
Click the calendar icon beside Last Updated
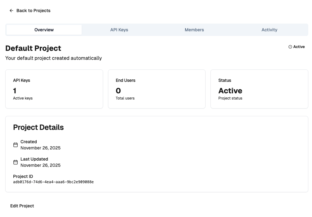coord(16,162)
